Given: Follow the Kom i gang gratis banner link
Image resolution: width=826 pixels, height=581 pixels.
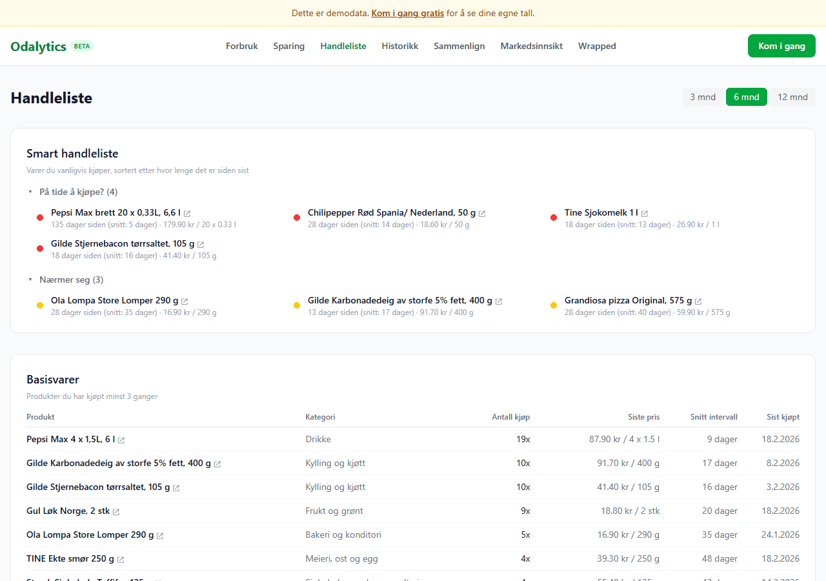Looking at the screenshot, I should click(x=407, y=13).
